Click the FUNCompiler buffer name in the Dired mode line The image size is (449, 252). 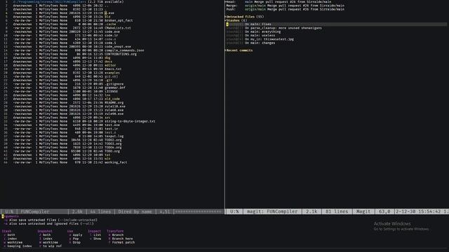(35, 211)
